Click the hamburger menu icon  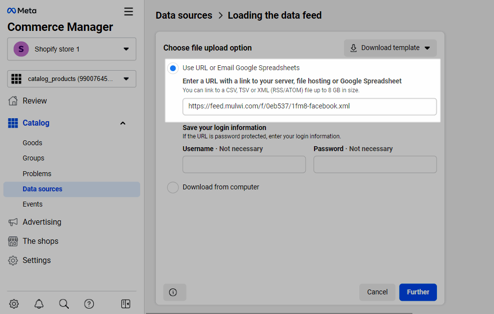128,12
